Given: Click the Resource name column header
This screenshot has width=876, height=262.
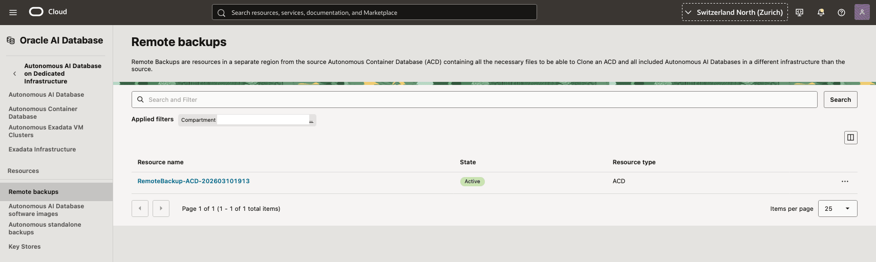Looking at the screenshot, I should 160,162.
